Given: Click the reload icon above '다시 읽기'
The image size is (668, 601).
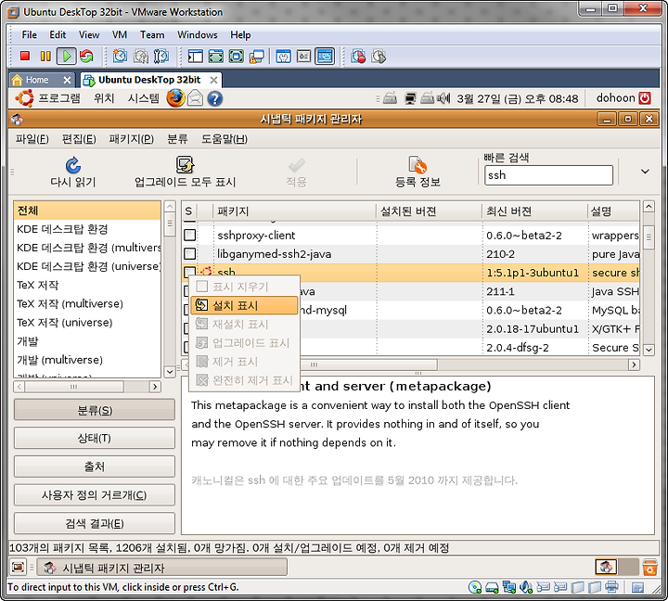Looking at the screenshot, I should (73, 165).
